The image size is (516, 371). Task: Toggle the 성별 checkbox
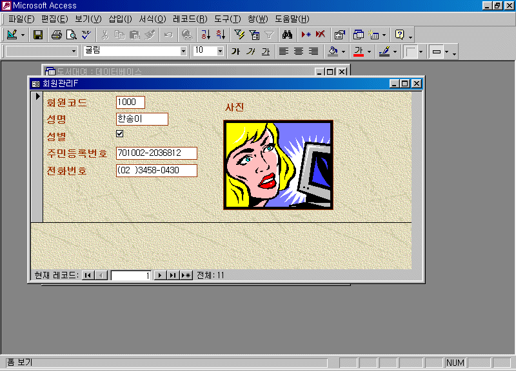[x=120, y=134]
